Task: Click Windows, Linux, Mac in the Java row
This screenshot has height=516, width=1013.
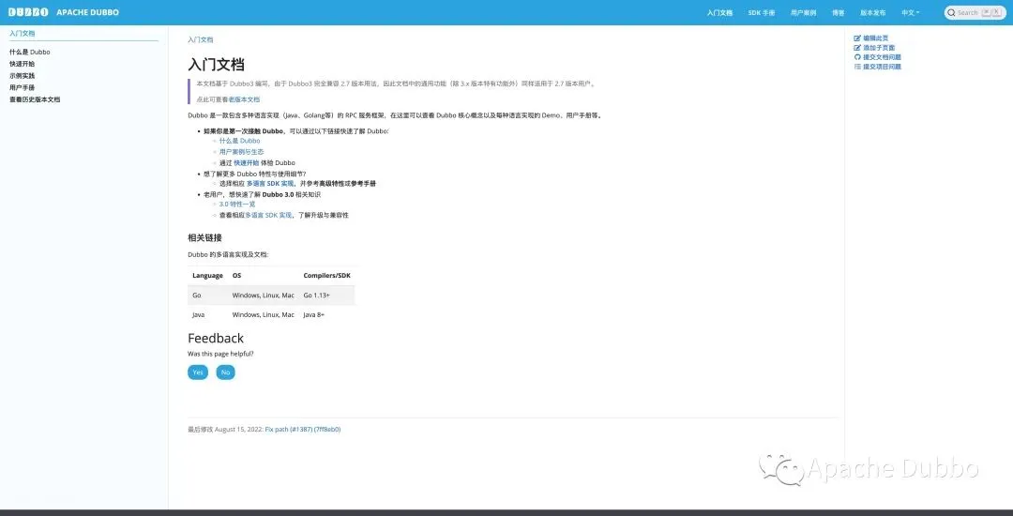Action: point(263,315)
